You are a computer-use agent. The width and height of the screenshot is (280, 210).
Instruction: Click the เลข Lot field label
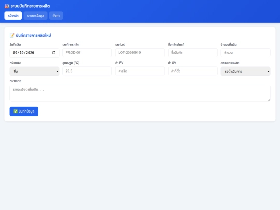pos(120,45)
